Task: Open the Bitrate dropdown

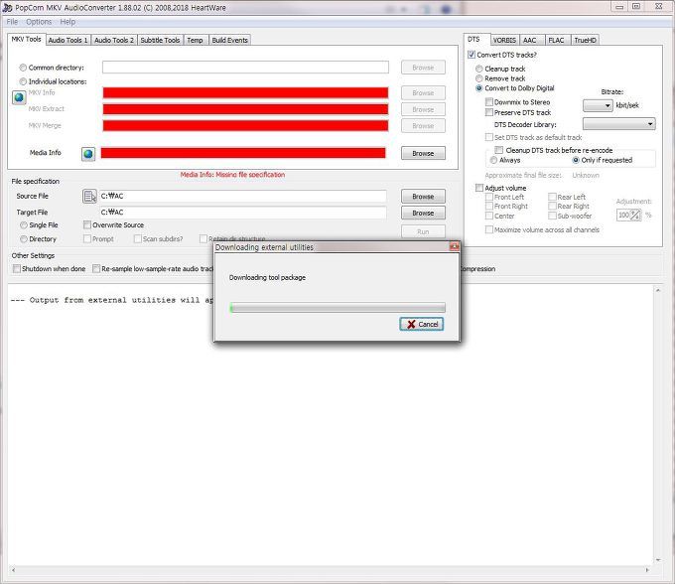Action: pos(598,105)
